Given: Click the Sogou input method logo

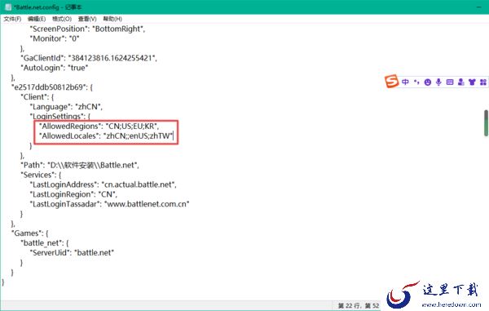Looking at the screenshot, I should click(392, 81).
